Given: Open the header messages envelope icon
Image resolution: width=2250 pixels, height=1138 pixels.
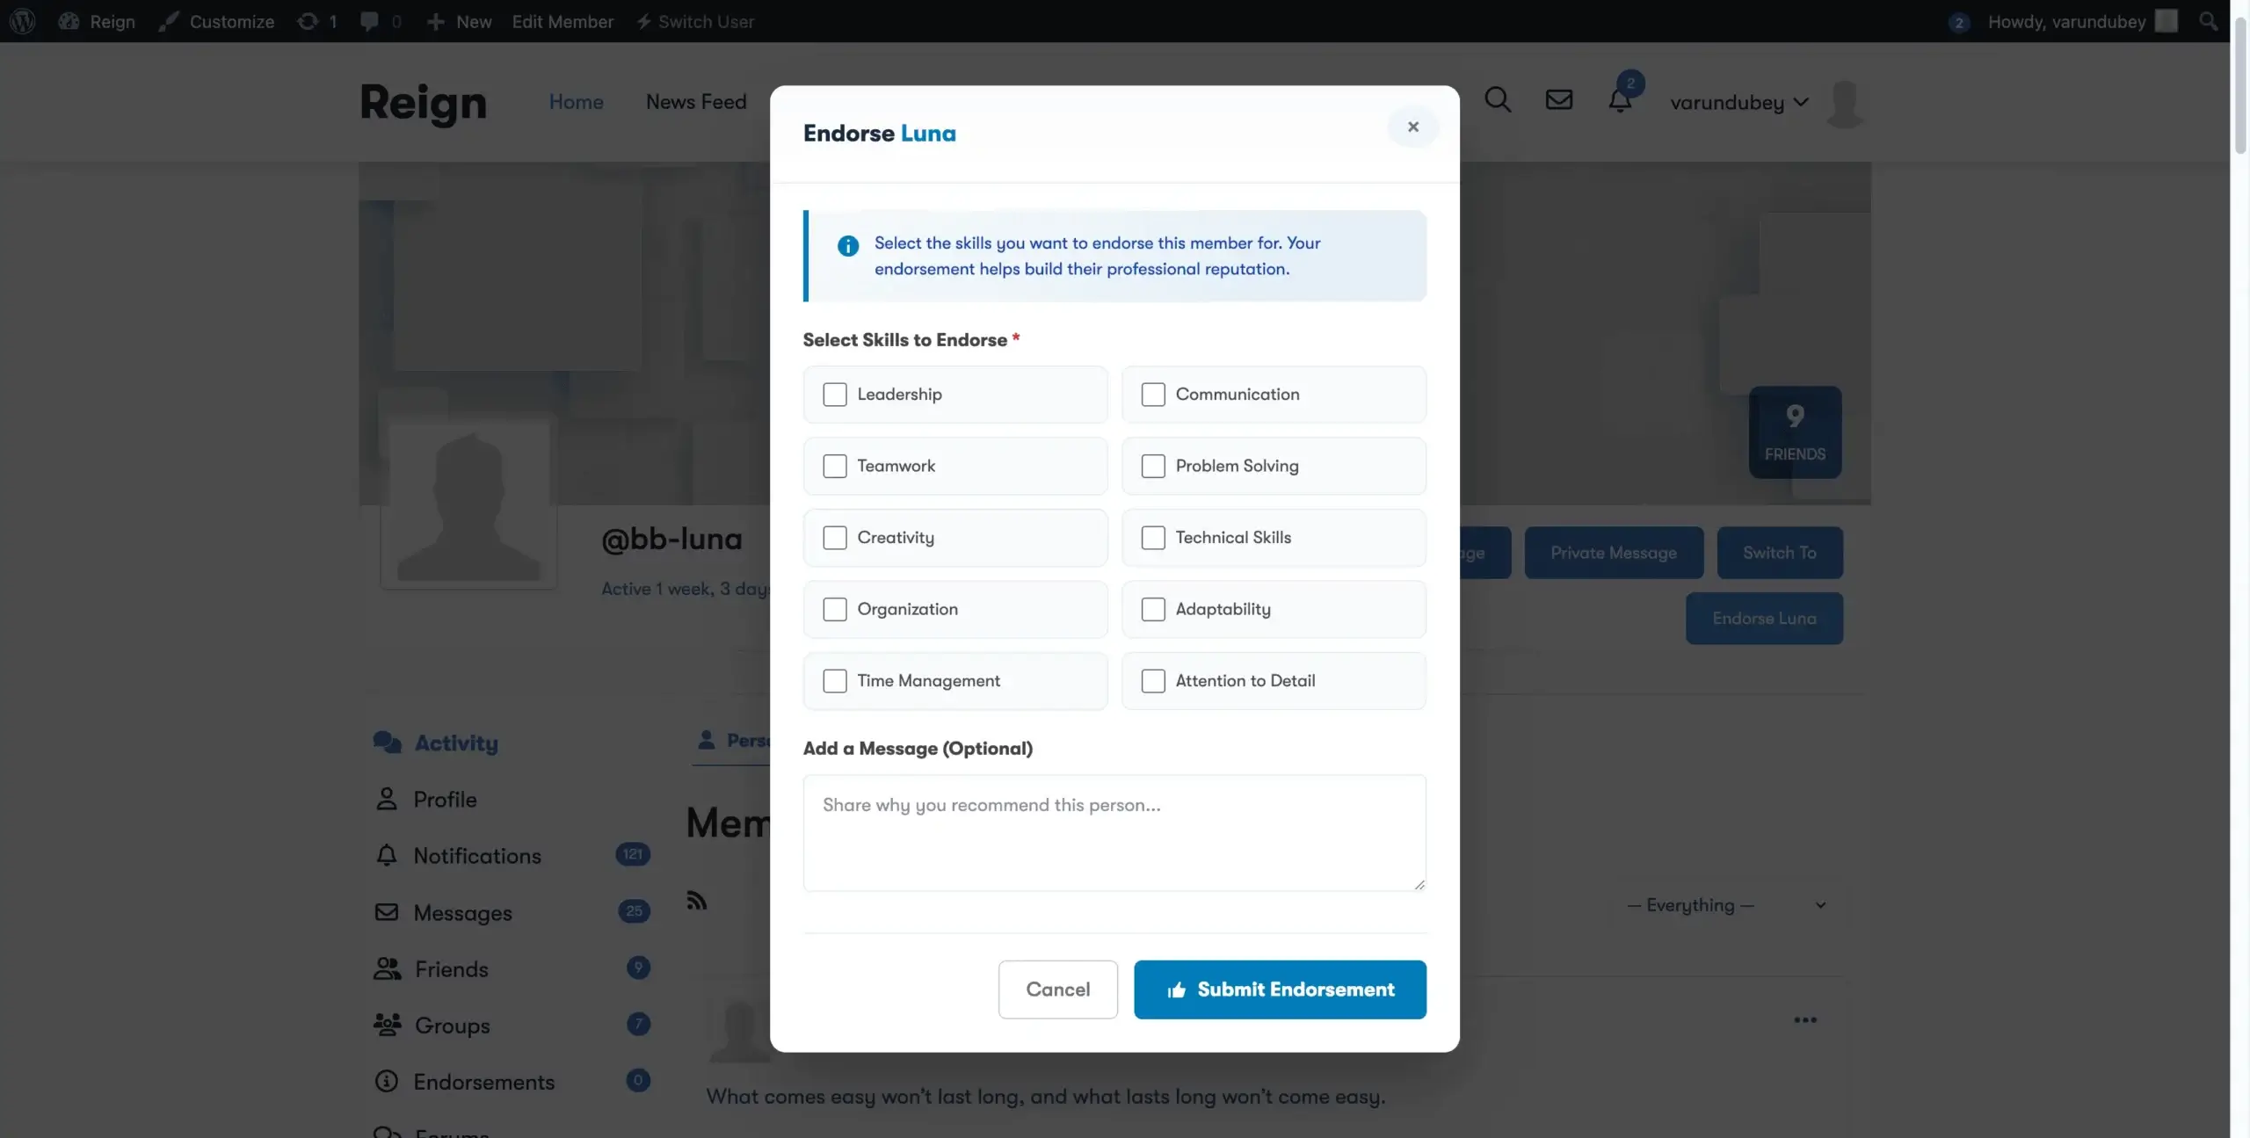Looking at the screenshot, I should coord(1558,100).
